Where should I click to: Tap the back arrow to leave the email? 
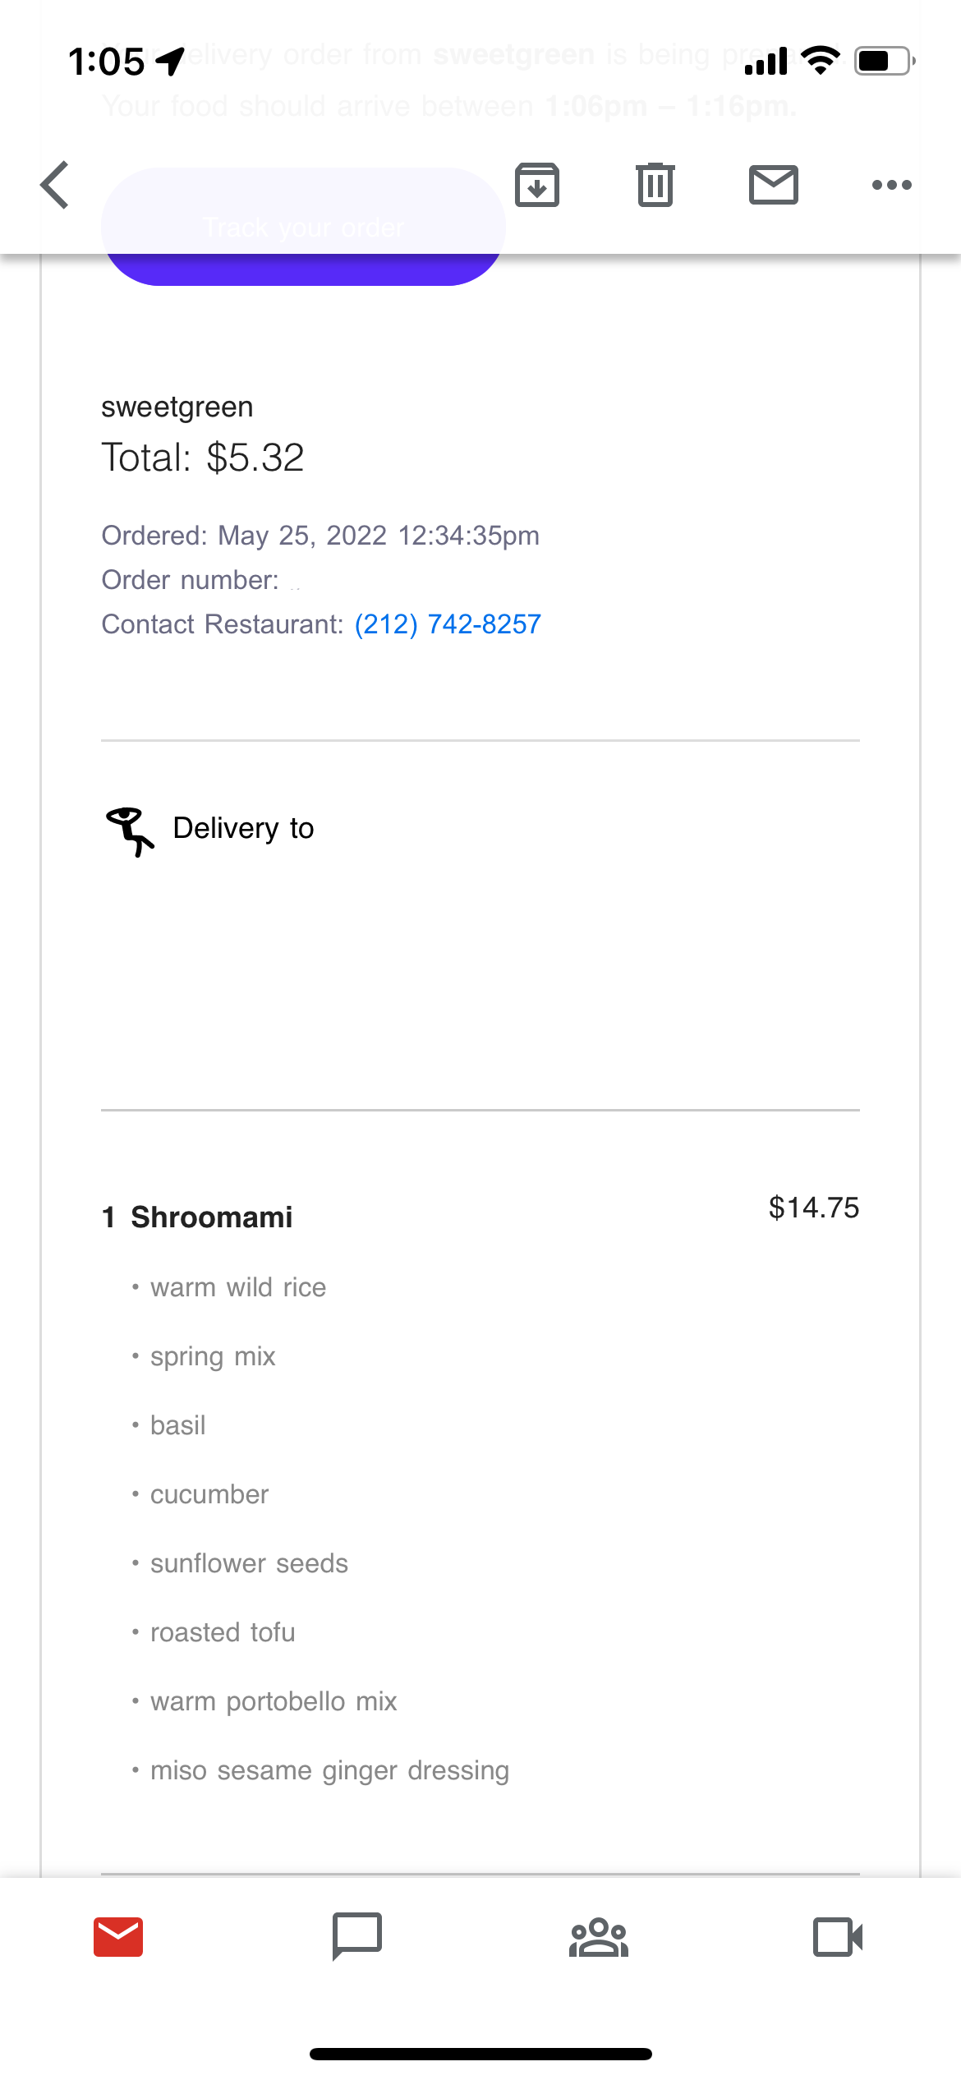55,185
